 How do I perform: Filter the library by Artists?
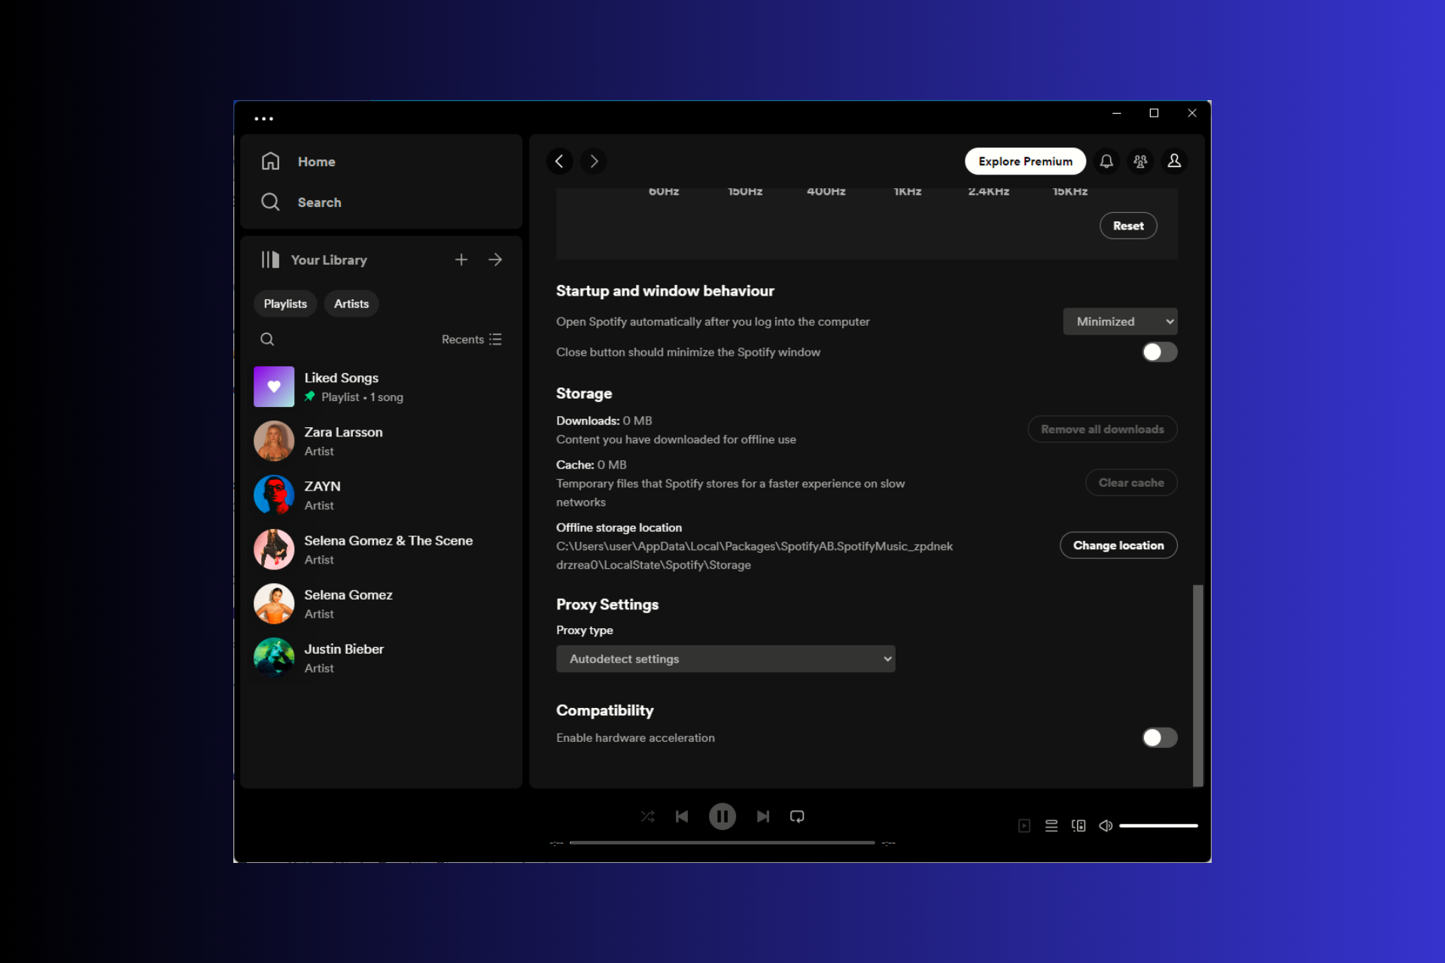(351, 304)
